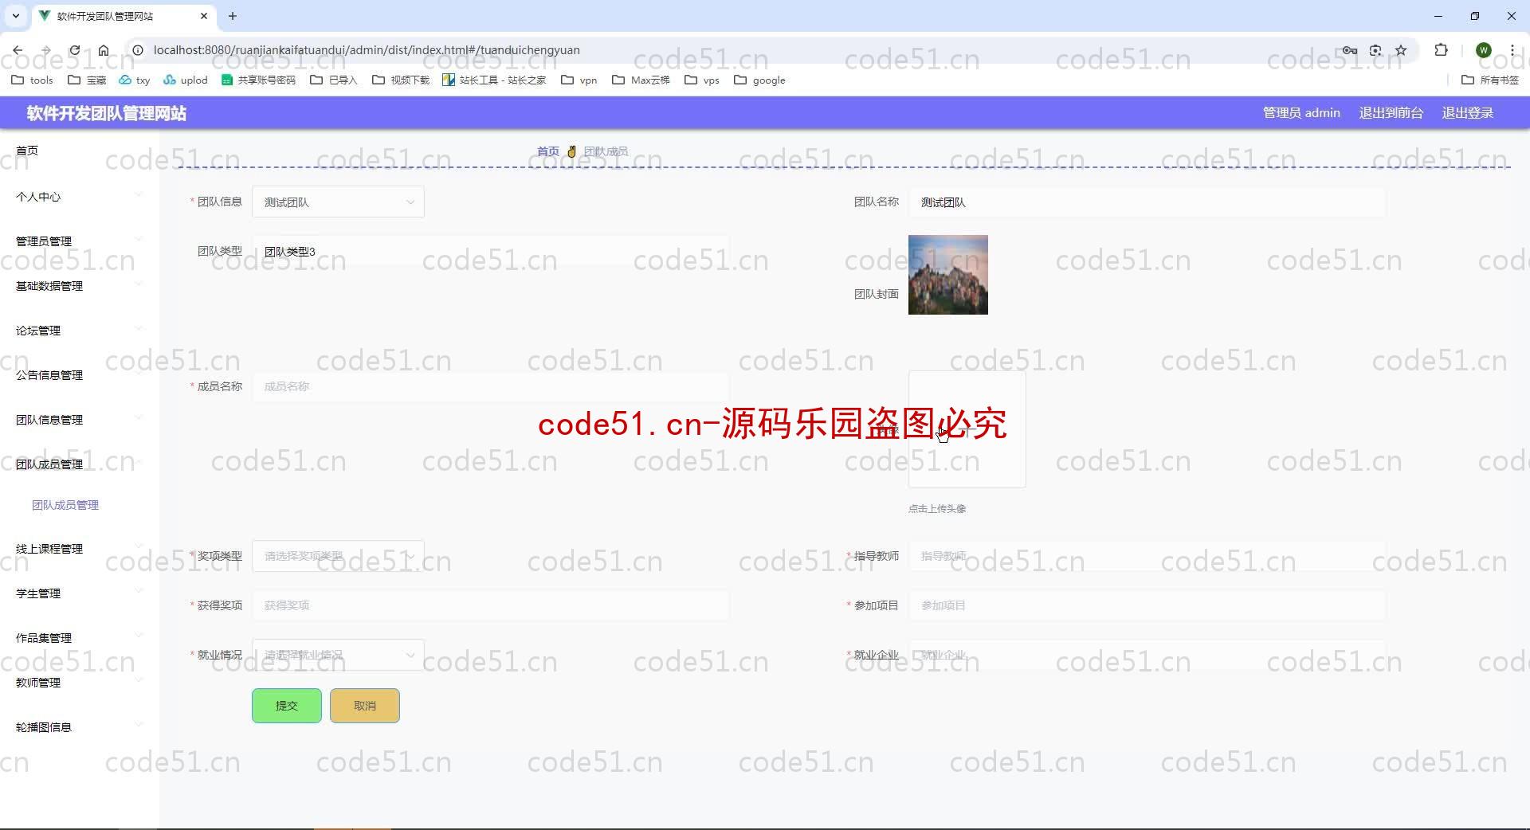Click 退出登录 link

[x=1467, y=113]
